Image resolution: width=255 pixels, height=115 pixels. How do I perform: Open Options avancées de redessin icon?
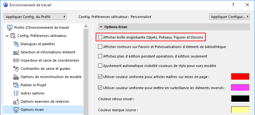tap(16, 101)
